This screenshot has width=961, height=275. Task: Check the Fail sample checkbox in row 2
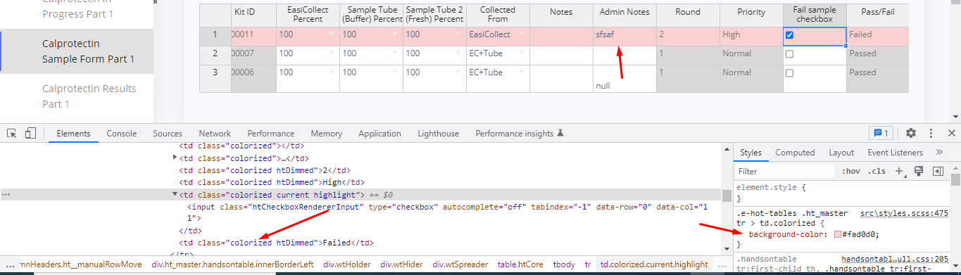pyautogui.click(x=790, y=54)
